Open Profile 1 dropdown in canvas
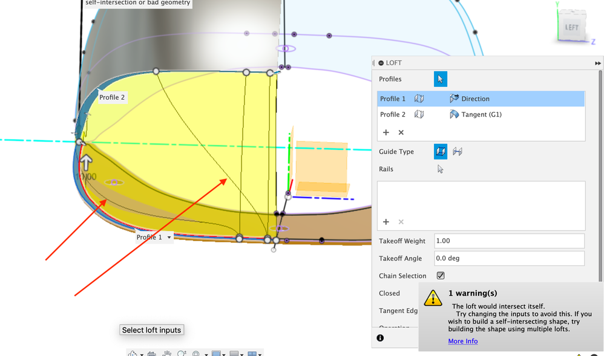The image size is (604, 356). click(169, 238)
